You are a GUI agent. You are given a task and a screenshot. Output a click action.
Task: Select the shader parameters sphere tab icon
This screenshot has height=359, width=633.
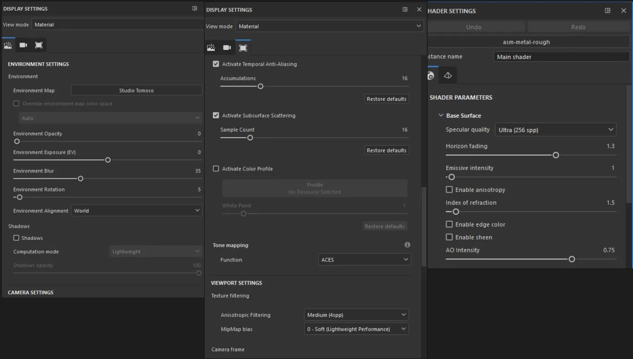(x=431, y=75)
